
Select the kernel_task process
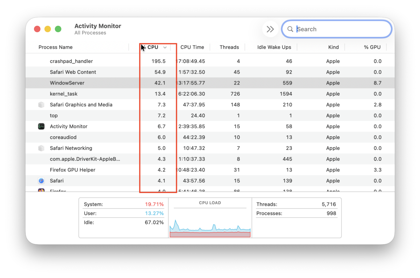[64, 94]
